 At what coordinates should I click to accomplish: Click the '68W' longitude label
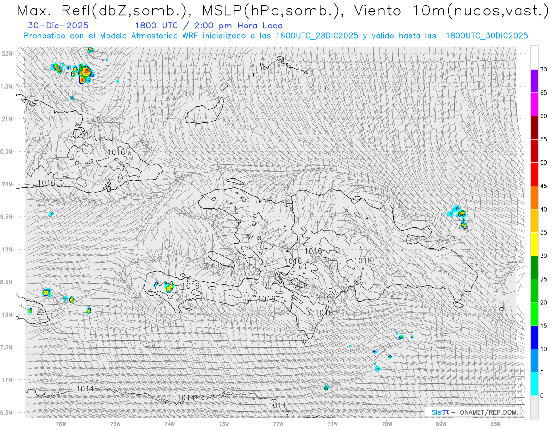click(495, 424)
